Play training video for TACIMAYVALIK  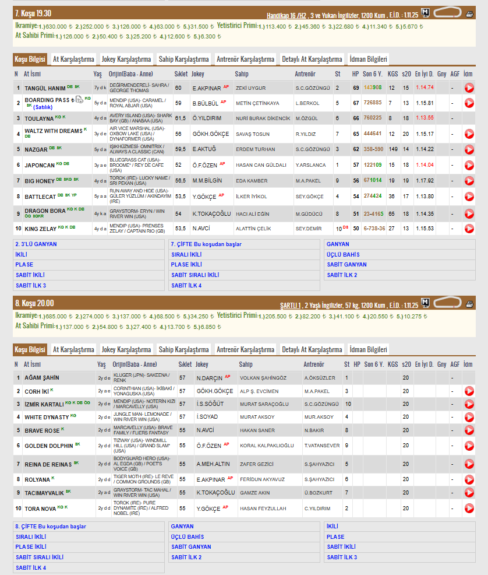pyautogui.click(x=469, y=493)
